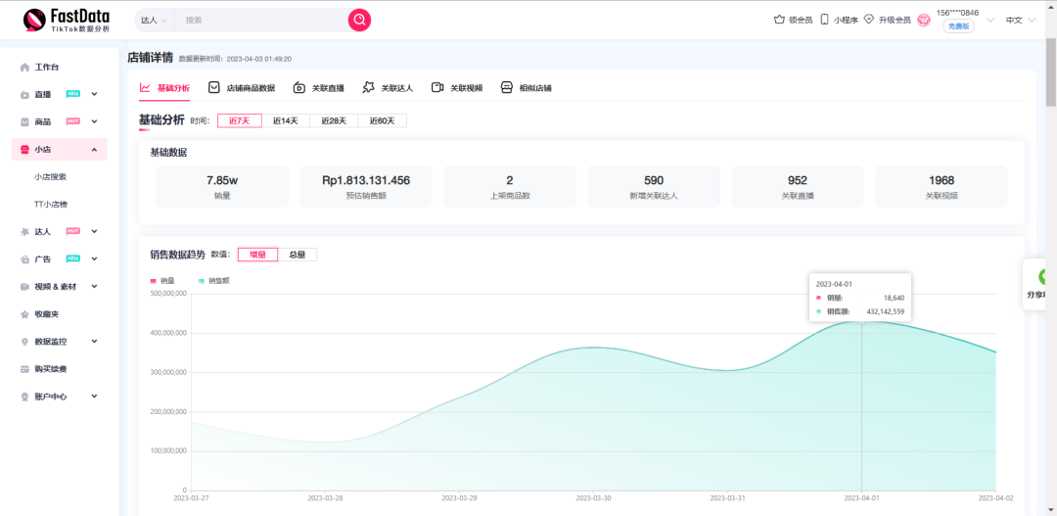Click the phone icon beside 小程序
Image resolution: width=1057 pixels, height=516 pixels.
click(x=824, y=20)
